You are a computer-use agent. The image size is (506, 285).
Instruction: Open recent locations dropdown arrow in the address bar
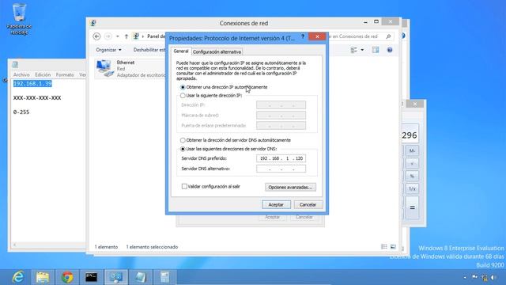click(x=118, y=36)
